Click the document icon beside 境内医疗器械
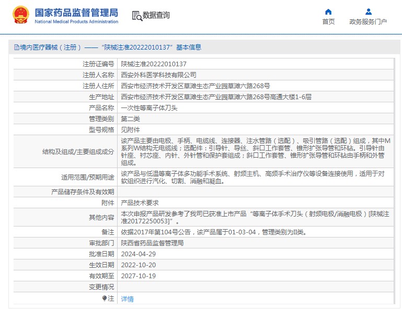This screenshot has width=402, height=309. [x=17, y=47]
